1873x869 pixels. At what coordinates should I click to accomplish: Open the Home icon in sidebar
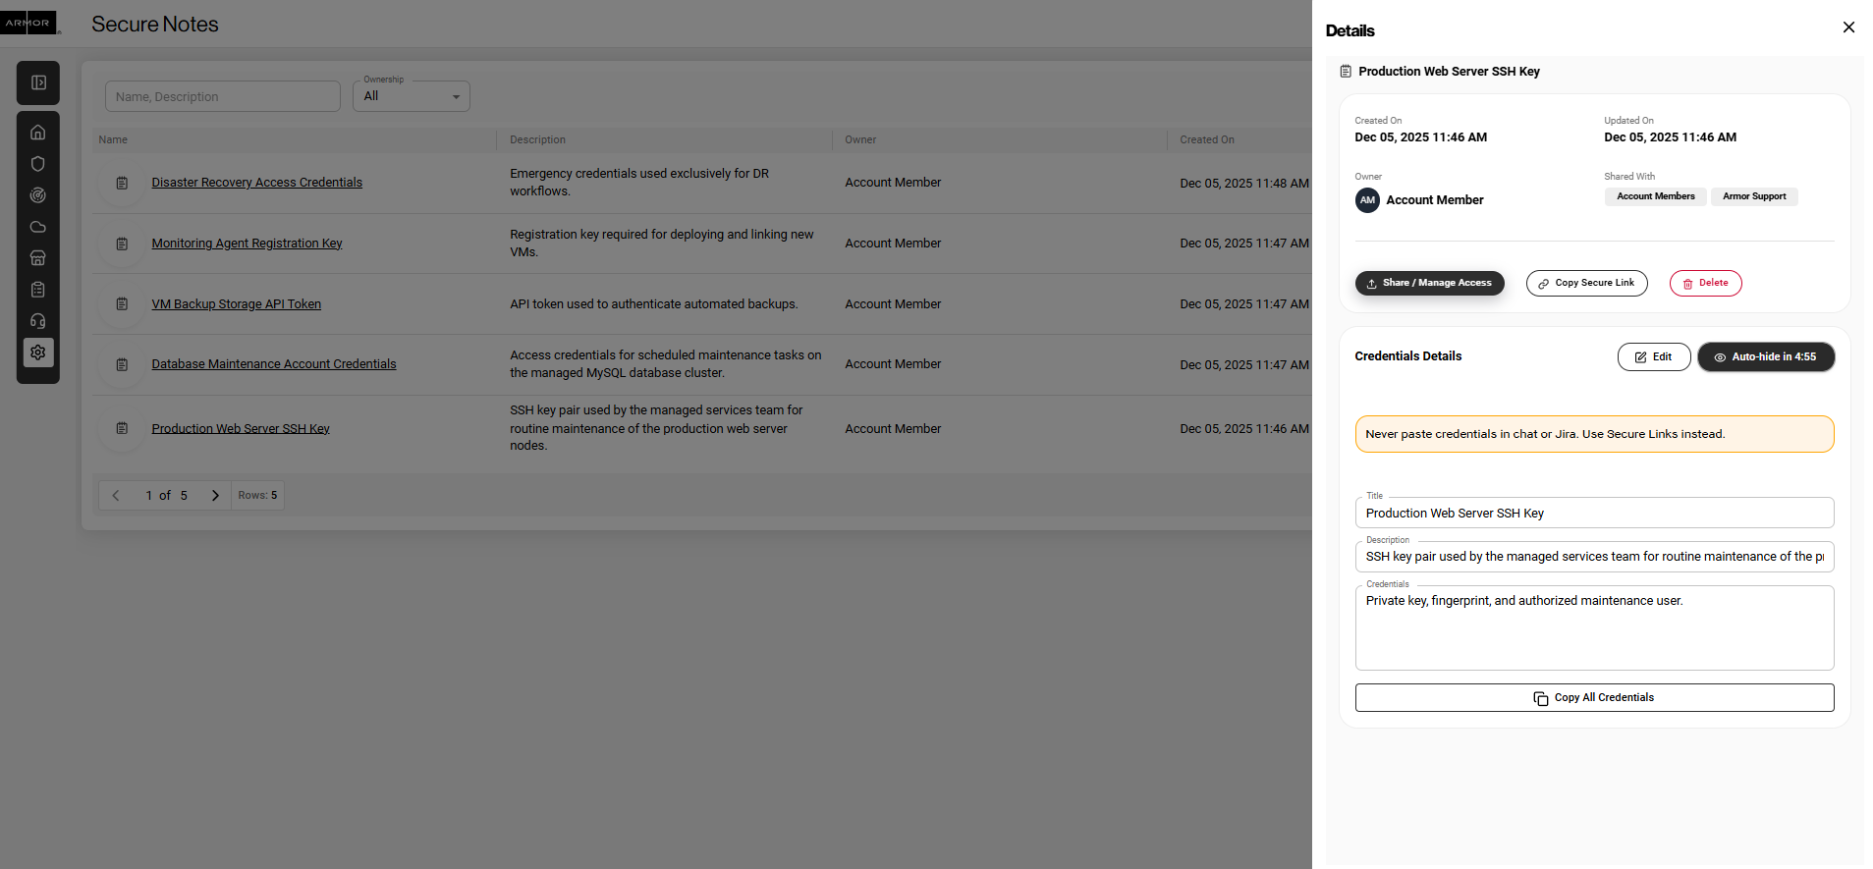pyautogui.click(x=38, y=133)
